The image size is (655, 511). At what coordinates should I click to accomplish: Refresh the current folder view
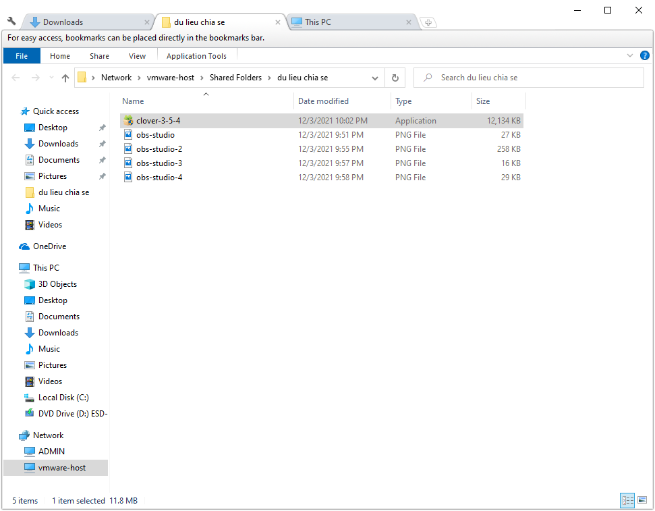(x=395, y=78)
